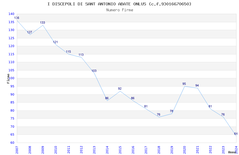Click the y-axis tick label '120'
This screenshot has width=239, height=155.
pyautogui.click(x=12, y=46)
